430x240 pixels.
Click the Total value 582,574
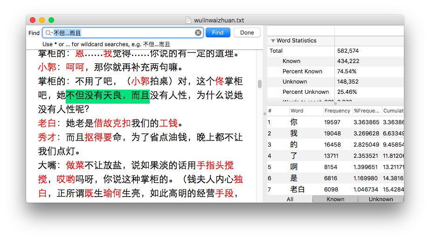(348, 51)
